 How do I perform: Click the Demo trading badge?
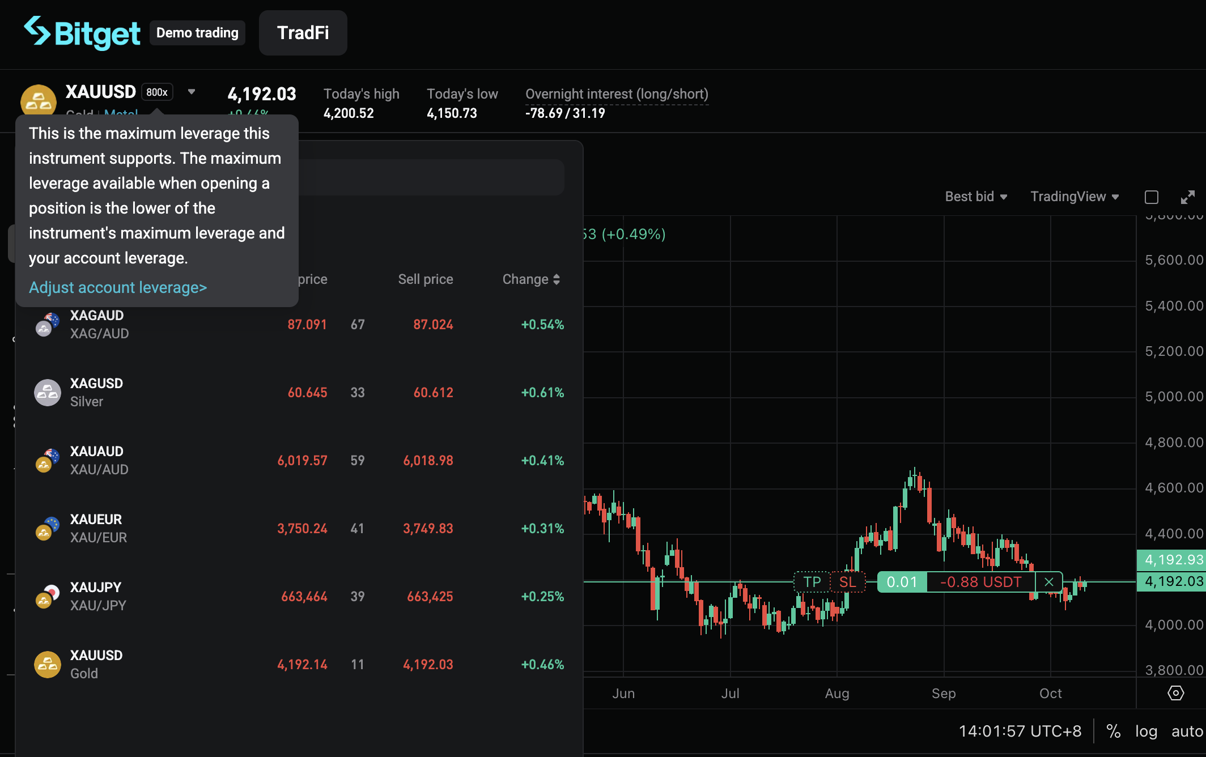pyautogui.click(x=197, y=33)
